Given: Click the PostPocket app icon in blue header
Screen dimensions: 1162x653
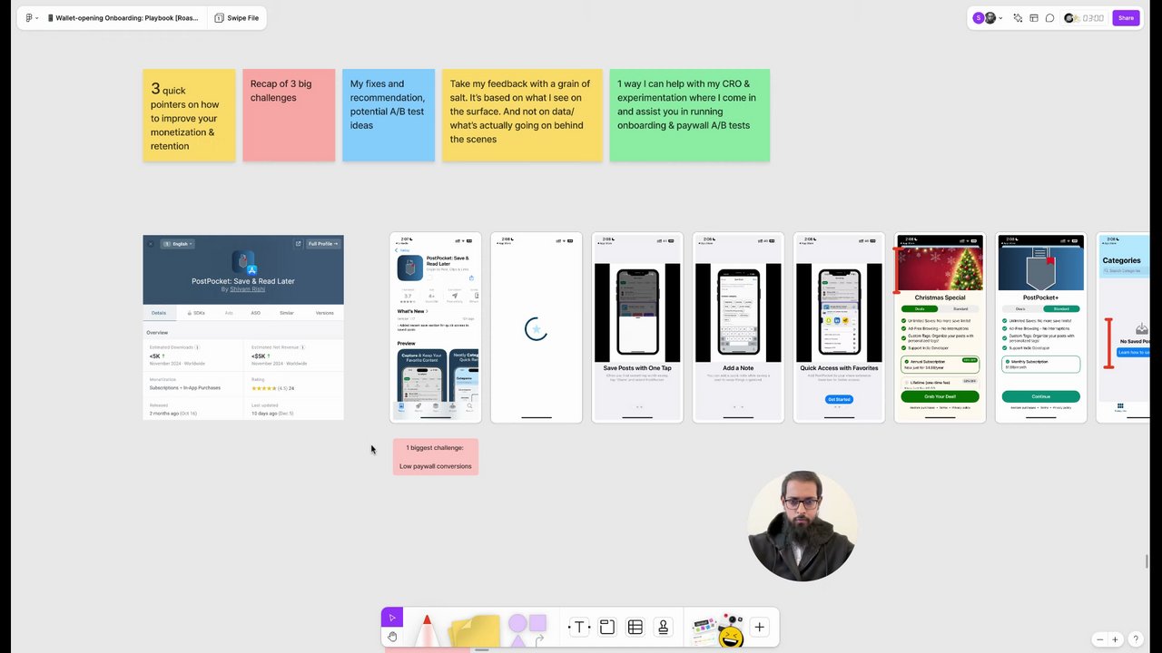Looking at the screenshot, I should click(x=243, y=263).
